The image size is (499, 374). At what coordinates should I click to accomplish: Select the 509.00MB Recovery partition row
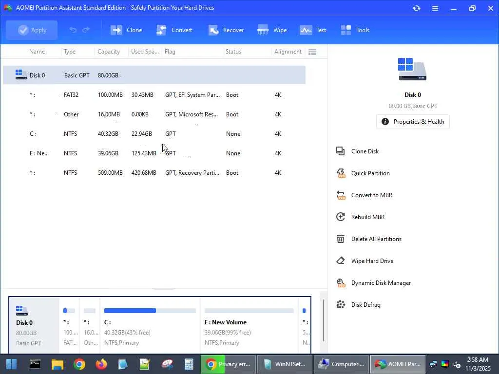[154, 172]
